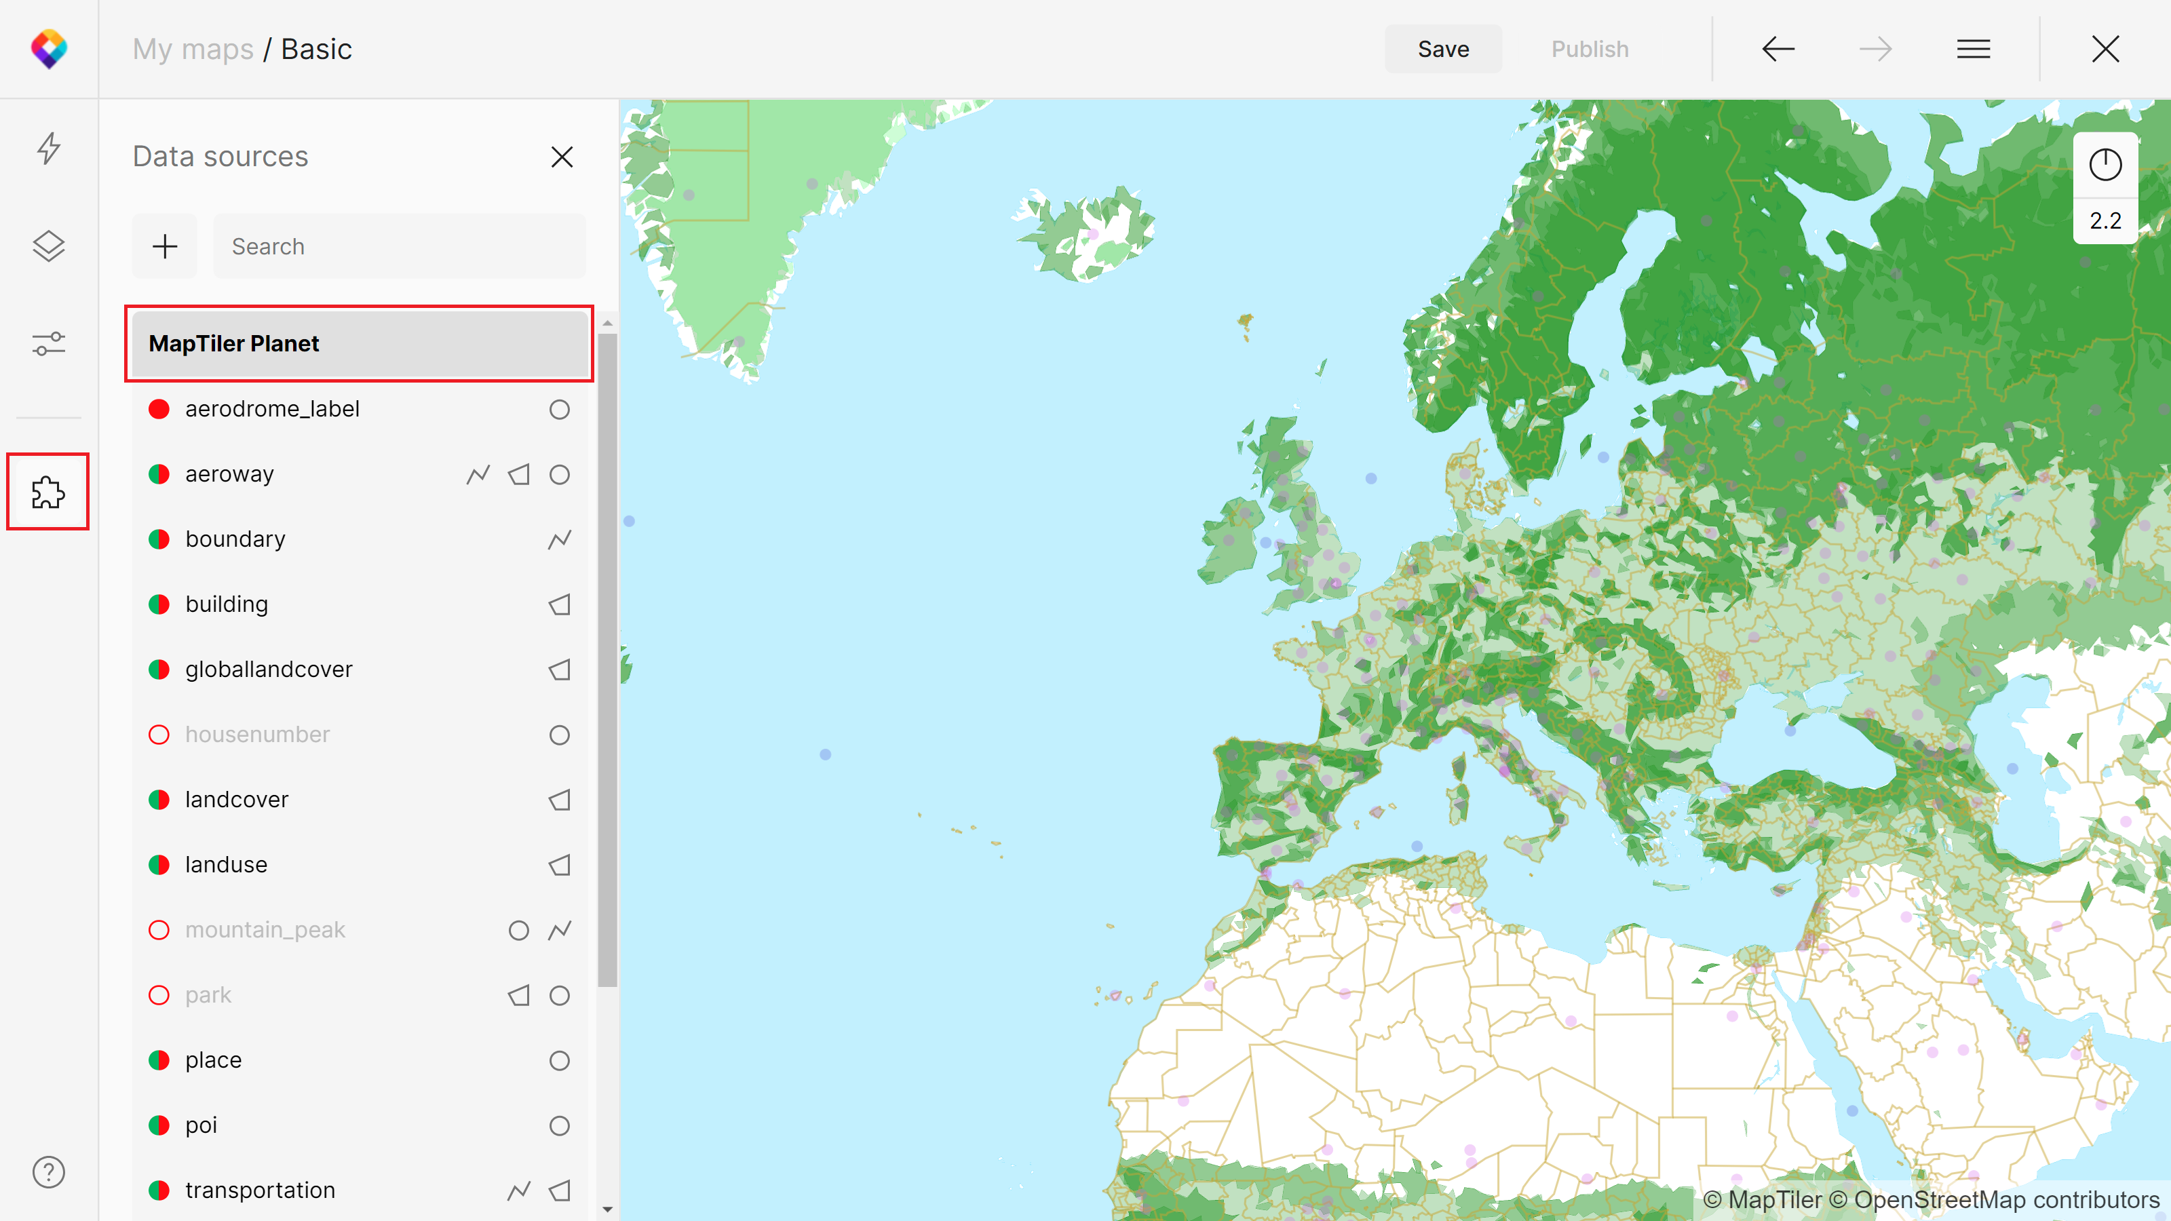Open the sliders settings panel icon
The width and height of the screenshot is (2171, 1221).
(x=49, y=344)
